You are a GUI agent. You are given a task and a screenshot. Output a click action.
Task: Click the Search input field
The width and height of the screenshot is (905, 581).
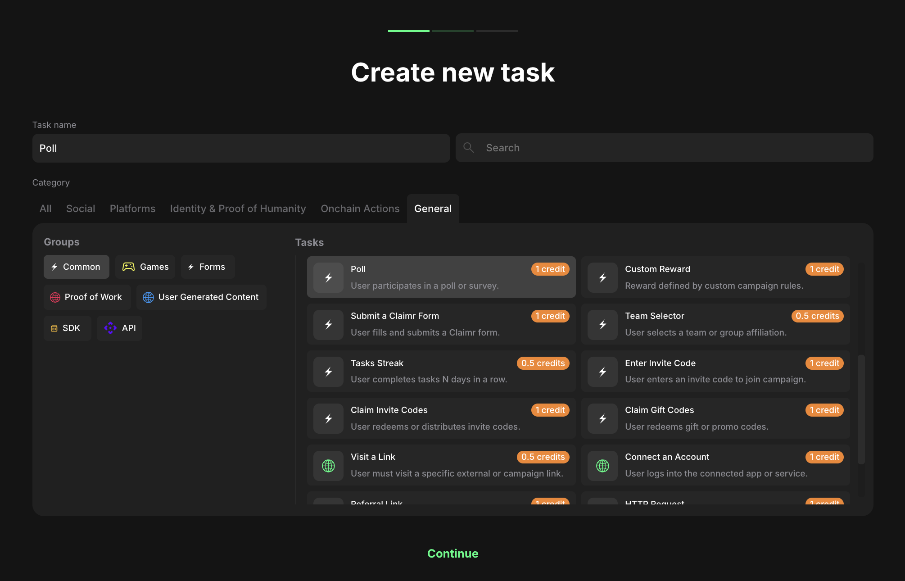tap(665, 148)
